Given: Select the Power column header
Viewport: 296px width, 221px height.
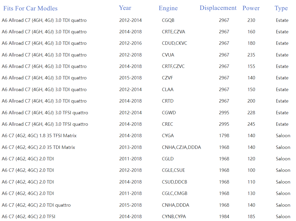Looking at the screenshot, I should [x=251, y=8].
